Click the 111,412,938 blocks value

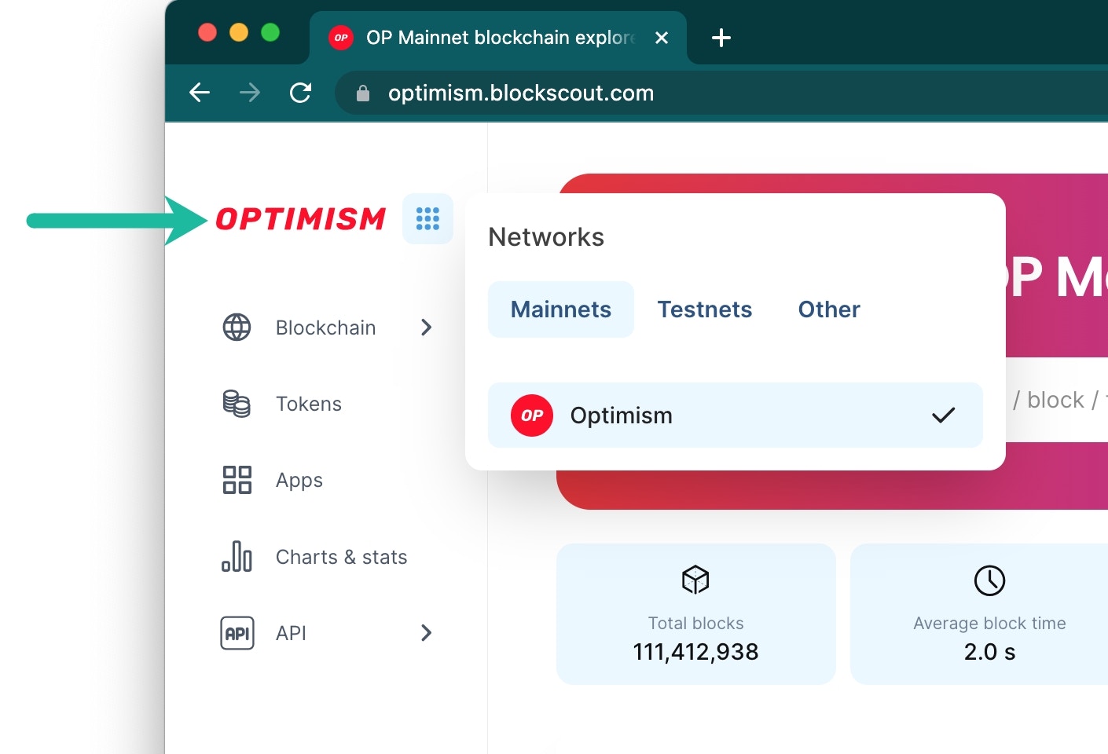pyautogui.click(x=695, y=652)
